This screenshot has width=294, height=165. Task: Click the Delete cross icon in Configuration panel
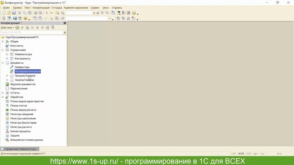[32, 27]
